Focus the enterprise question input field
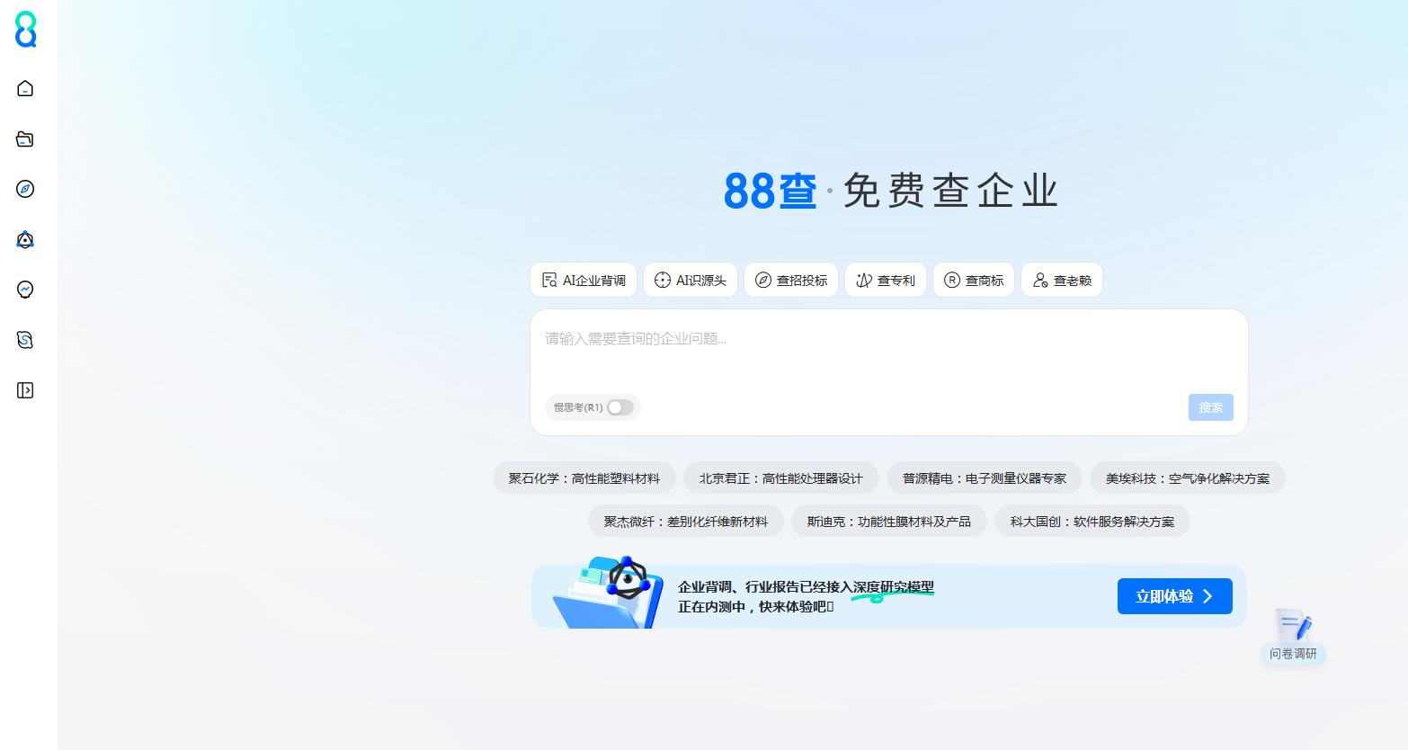Screen dimensions: 1408x750 [x=888, y=353]
